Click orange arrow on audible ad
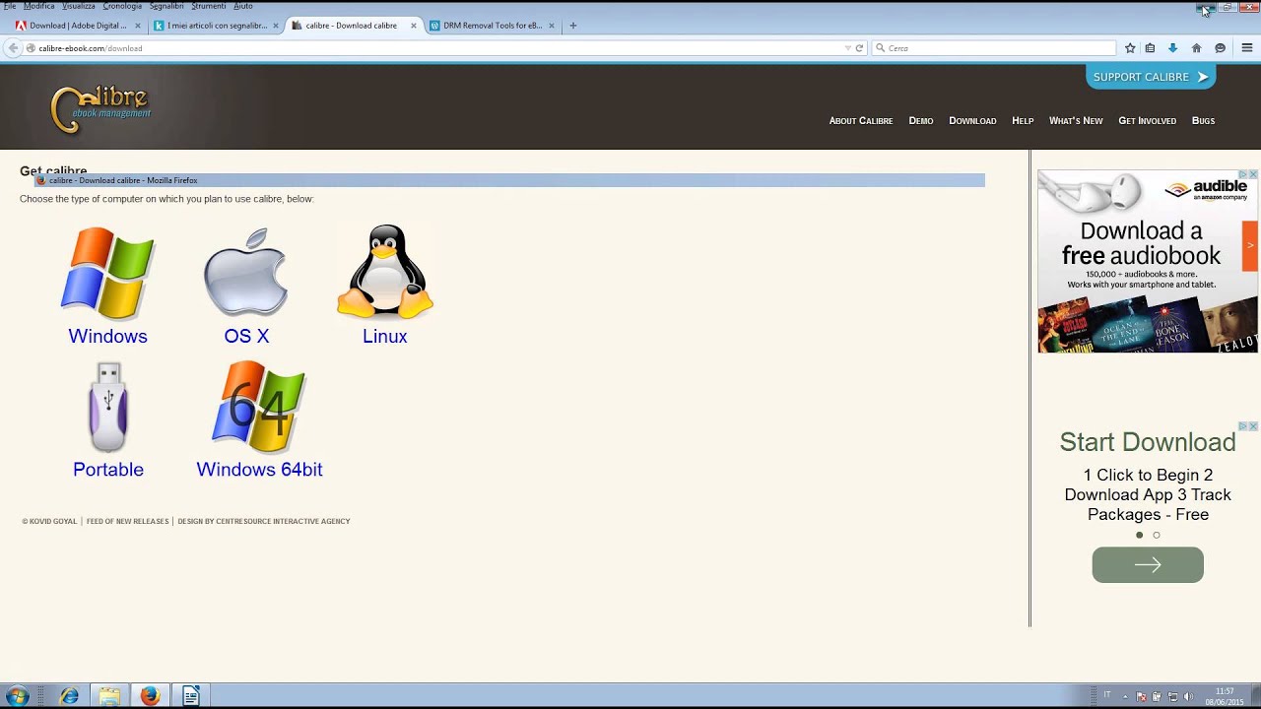Viewport: 1261px width, 709px height. [1250, 245]
